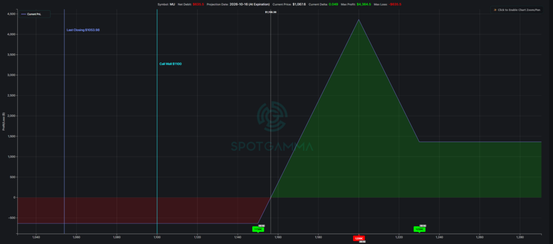Click the 1150C green strike marker
This screenshot has width=553, height=244.
pos(258,229)
